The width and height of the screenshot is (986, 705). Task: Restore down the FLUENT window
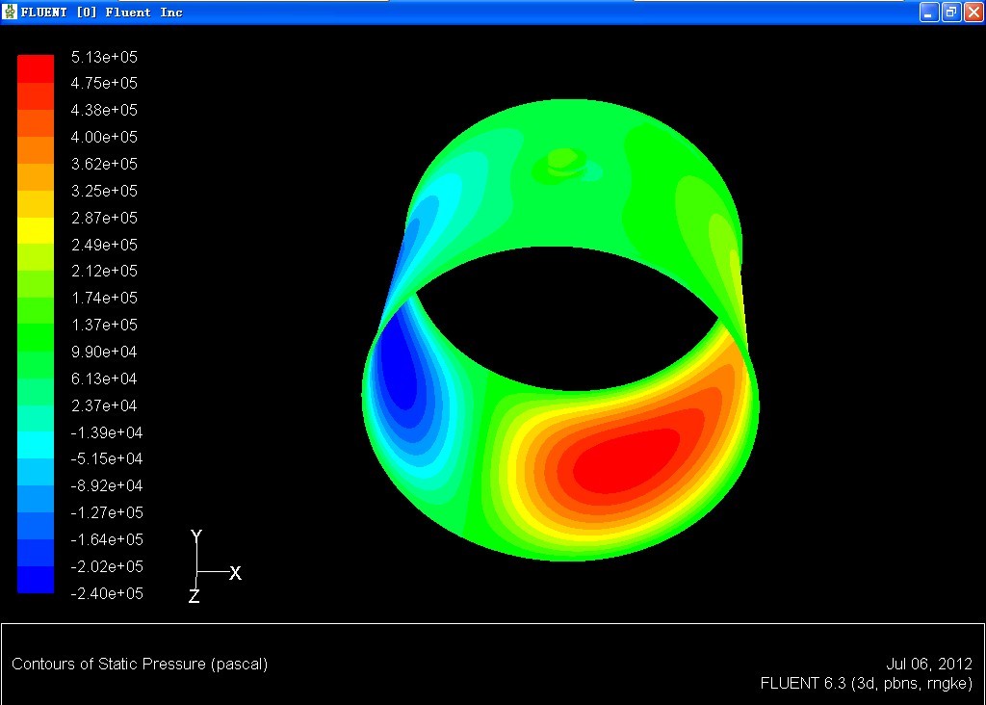point(950,13)
